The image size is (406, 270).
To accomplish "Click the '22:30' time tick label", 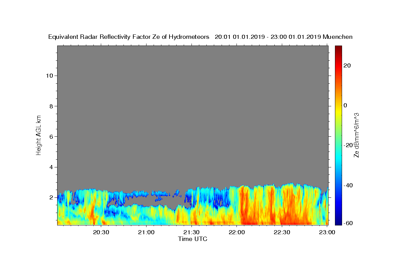I will pyautogui.click(x=282, y=232).
